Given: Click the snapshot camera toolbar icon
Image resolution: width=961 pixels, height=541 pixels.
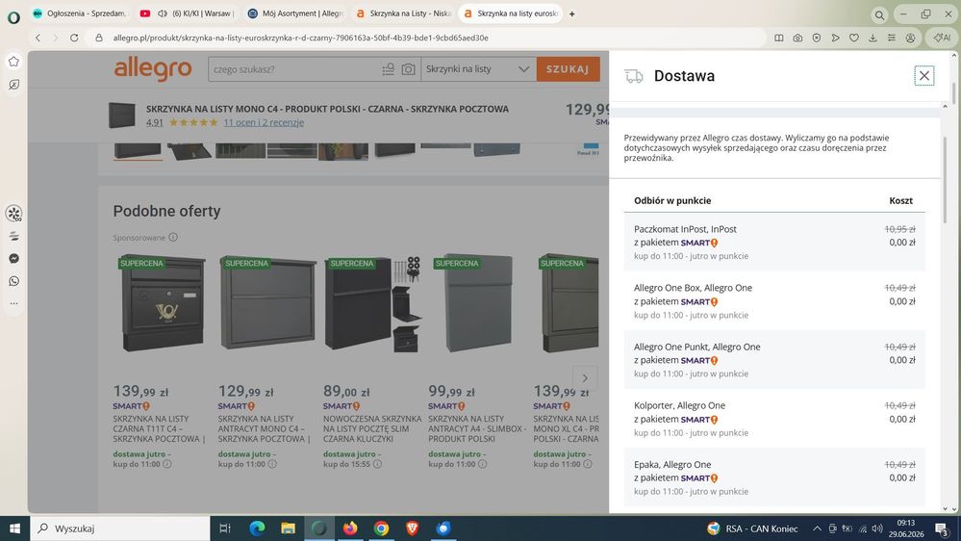Looking at the screenshot, I should (797, 39).
